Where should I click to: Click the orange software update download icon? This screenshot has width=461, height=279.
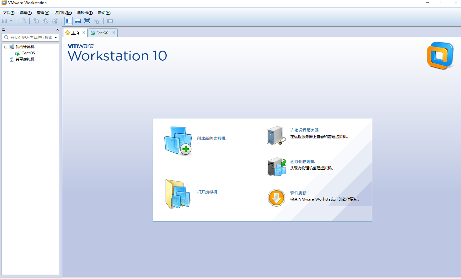coord(276,198)
